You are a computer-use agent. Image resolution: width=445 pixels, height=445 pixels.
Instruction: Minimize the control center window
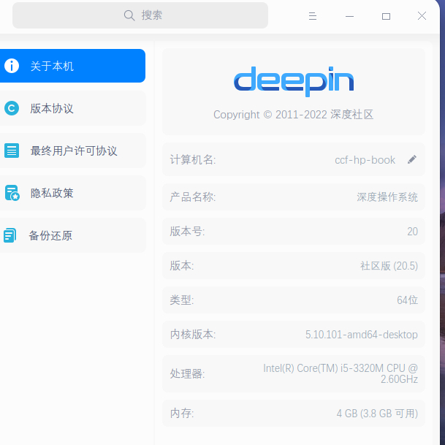349,16
